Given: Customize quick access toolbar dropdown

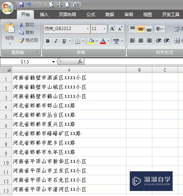Looking at the screenshot, I should point(86,5).
